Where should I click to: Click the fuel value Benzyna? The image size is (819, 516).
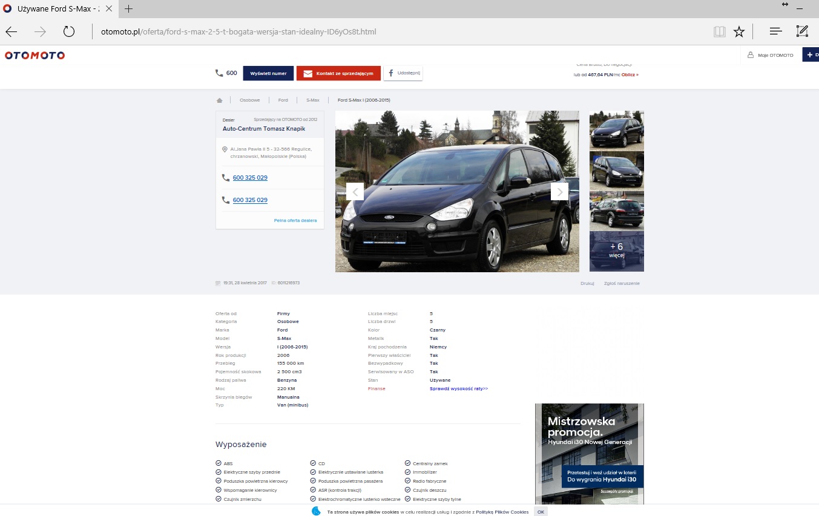pyautogui.click(x=287, y=380)
